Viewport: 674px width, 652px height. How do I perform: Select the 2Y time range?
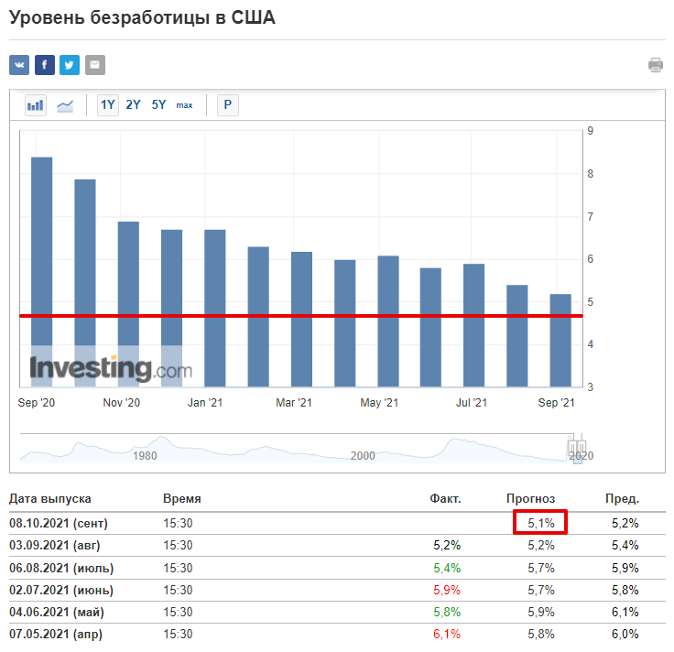click(134, 105)
